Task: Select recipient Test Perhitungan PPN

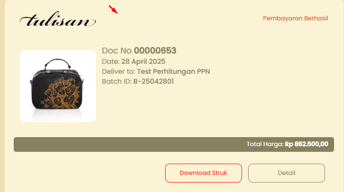Action: pyautogui.click(x=174, y=71)
